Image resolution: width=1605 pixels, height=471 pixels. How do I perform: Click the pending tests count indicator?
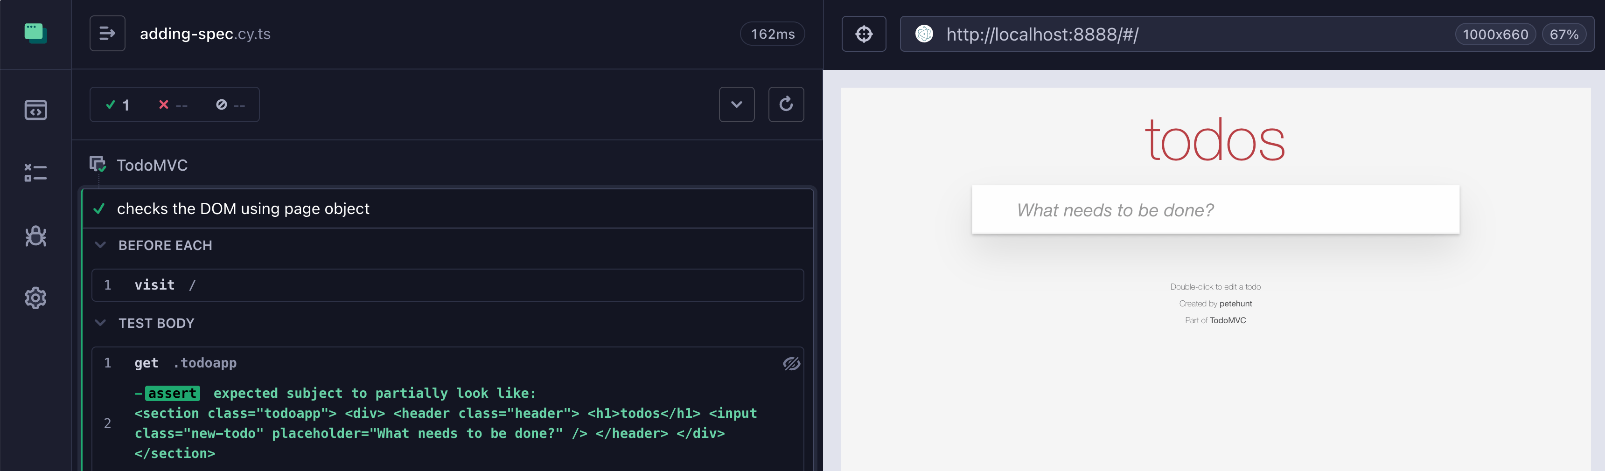pyautogui.click(x=230, y=104)
